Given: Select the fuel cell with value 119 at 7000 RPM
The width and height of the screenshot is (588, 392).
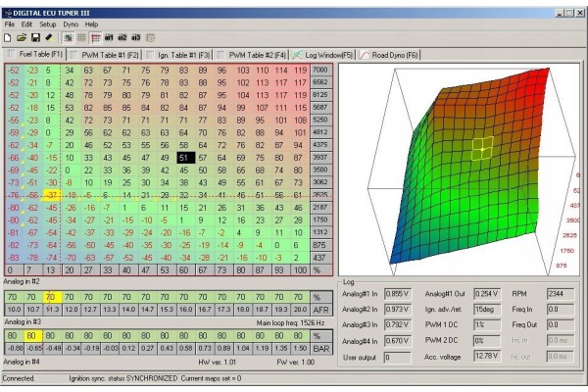Looking at the screenshot, I should [301, 70].
